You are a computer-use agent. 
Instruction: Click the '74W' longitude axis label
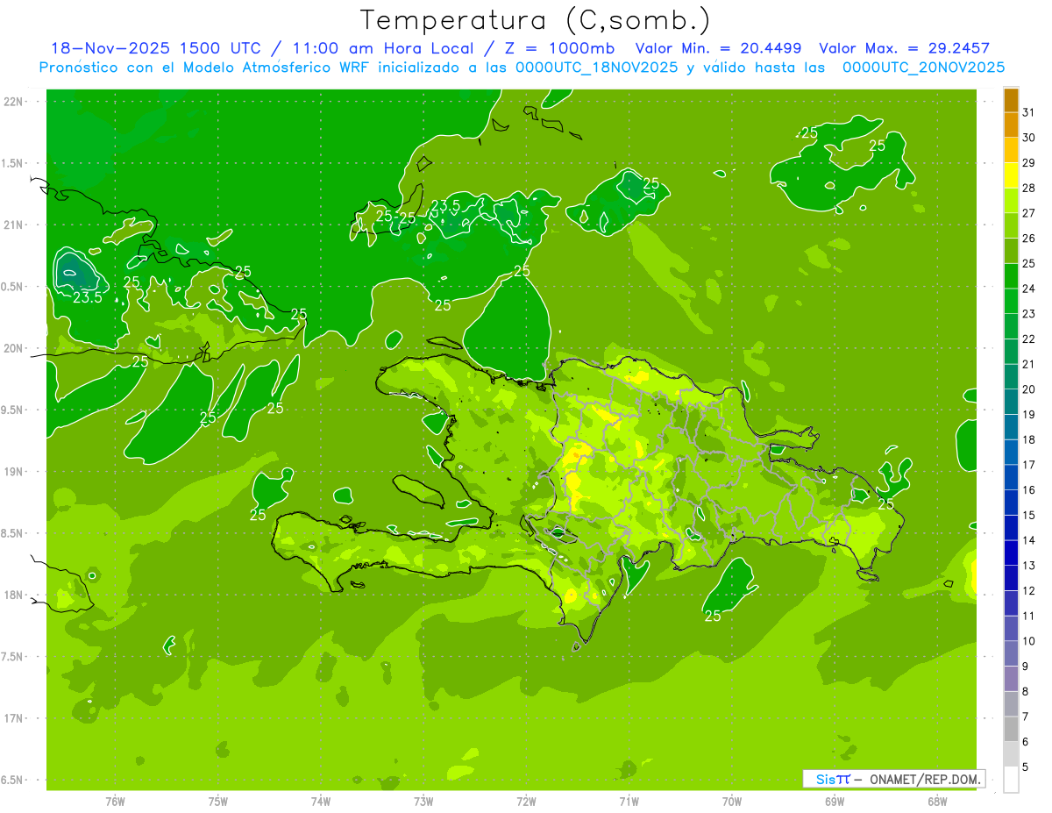tap(321, 802)
